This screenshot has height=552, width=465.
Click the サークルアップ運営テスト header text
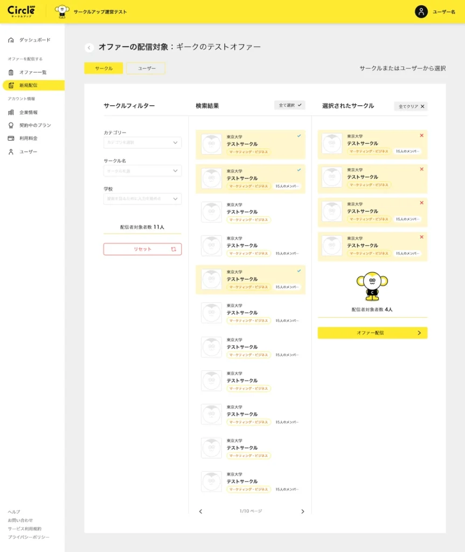(100, 12)
